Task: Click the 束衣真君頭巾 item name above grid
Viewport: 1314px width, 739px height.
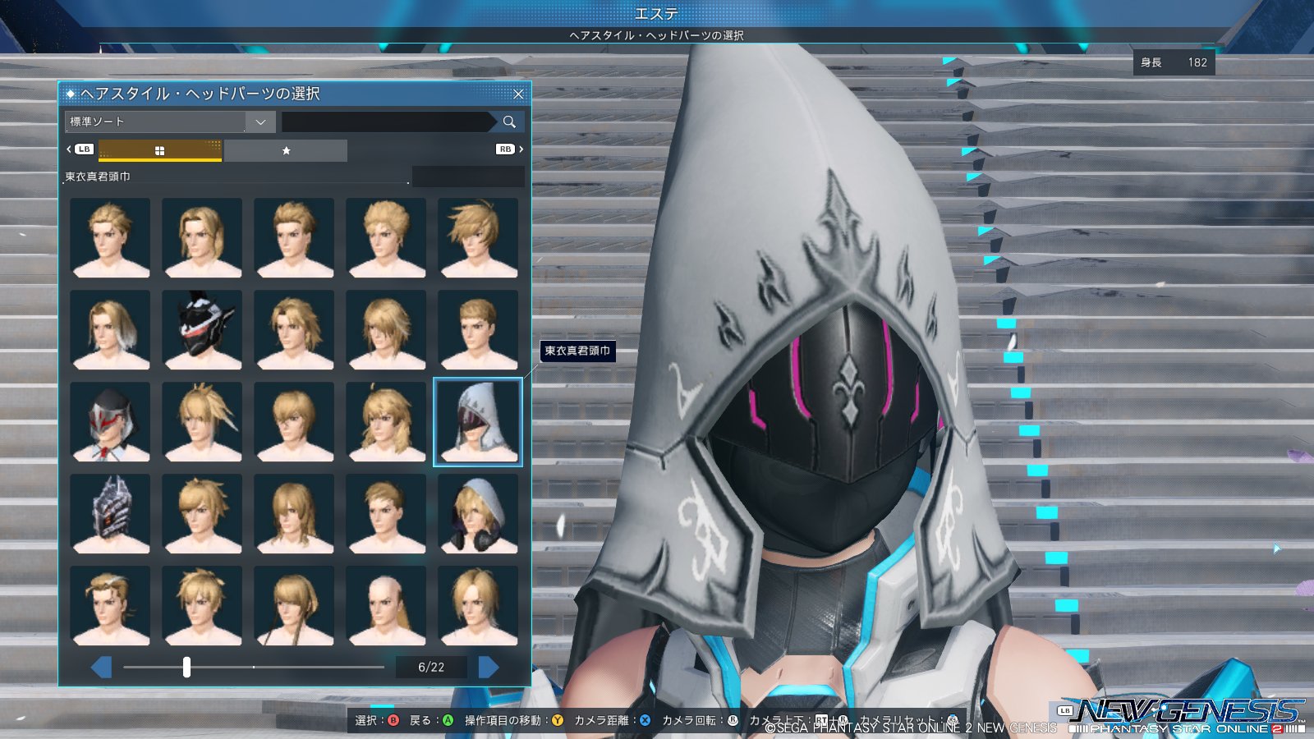Action: 98,177
